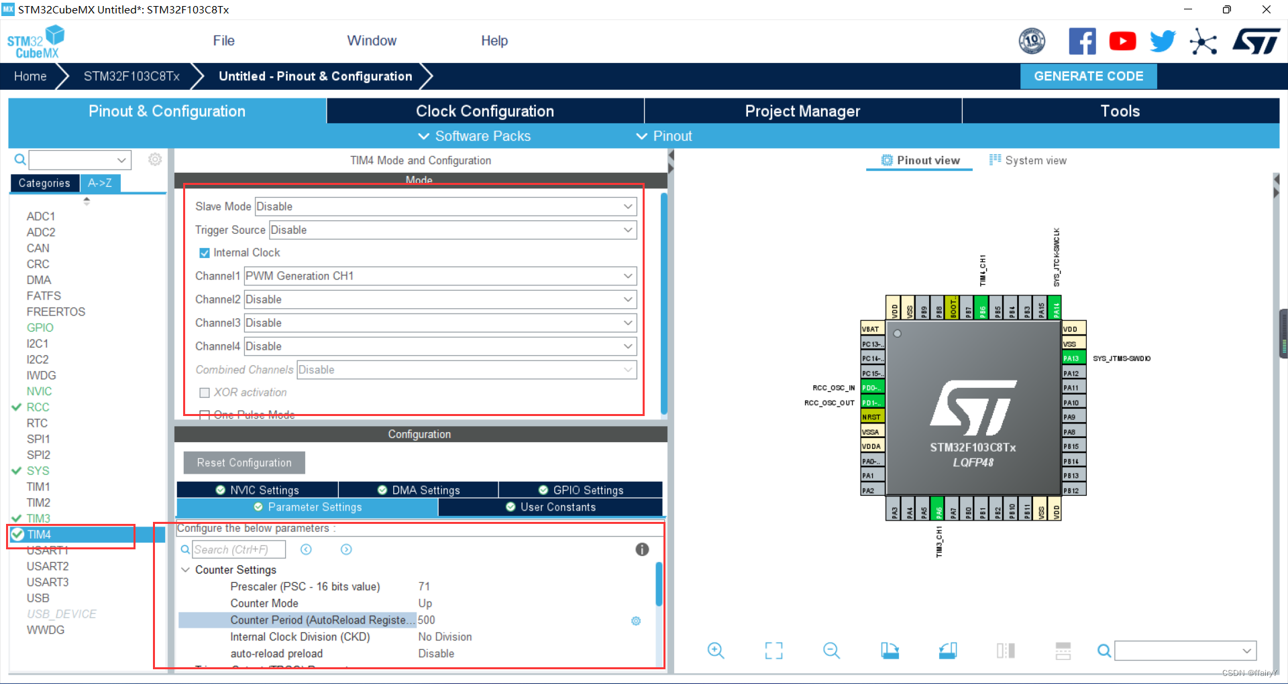This screenshot has height=684, width=1288.
Task: Uncheck the Internal Clock checkbox
Action: coord(204,253)
